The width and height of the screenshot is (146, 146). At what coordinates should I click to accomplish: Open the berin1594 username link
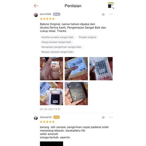pos(46,14)
